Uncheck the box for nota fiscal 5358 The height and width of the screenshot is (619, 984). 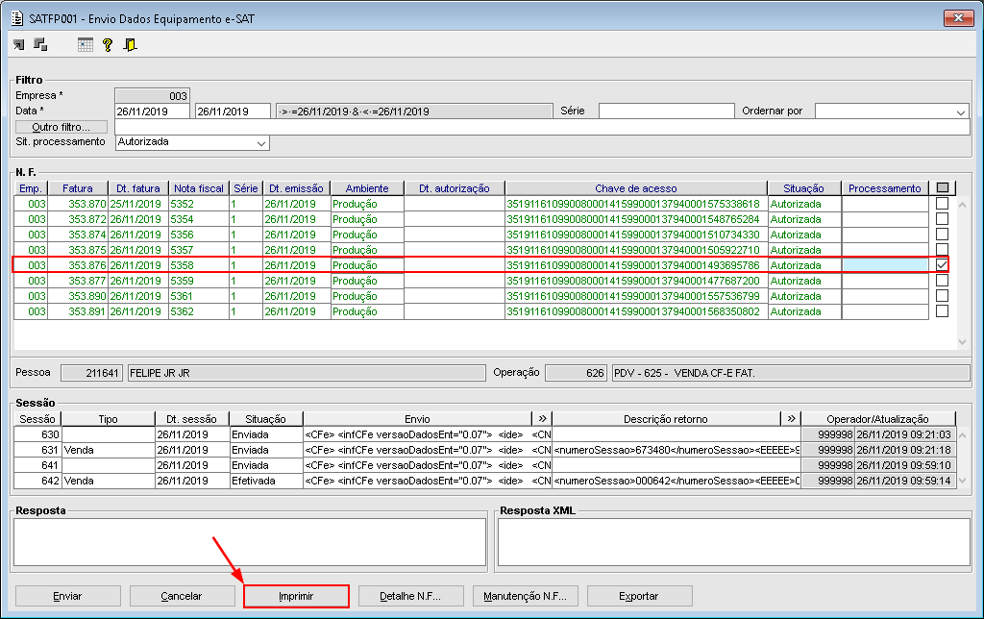(942, 265)
